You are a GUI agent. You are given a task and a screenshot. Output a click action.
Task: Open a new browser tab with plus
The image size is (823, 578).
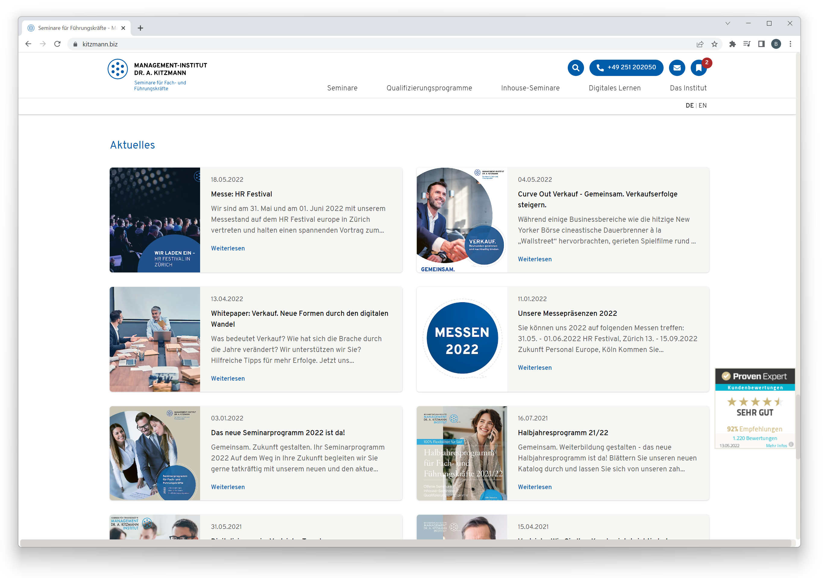[x=140, y=28]
